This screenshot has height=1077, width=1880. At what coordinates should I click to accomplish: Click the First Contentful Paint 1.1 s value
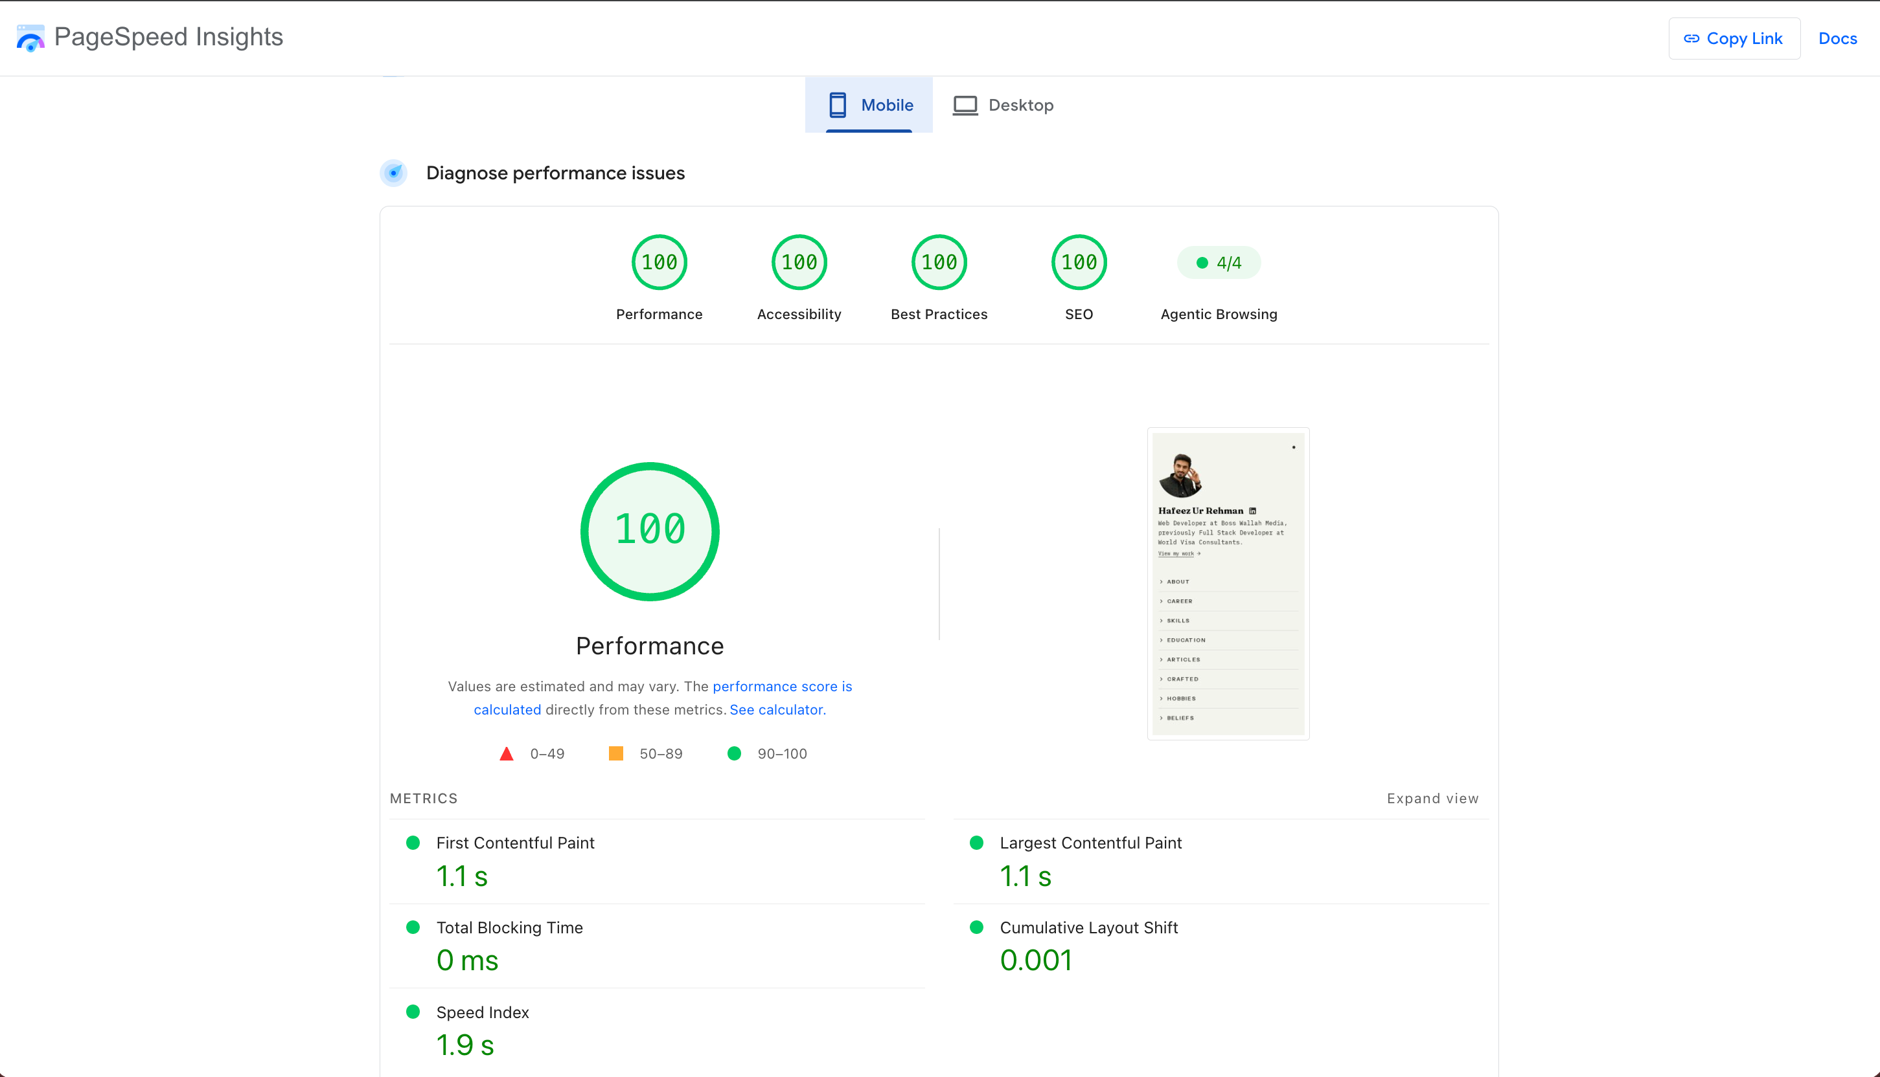click(462, 876)
